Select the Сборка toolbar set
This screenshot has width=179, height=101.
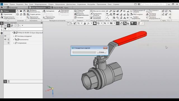(x=8, y=11)
